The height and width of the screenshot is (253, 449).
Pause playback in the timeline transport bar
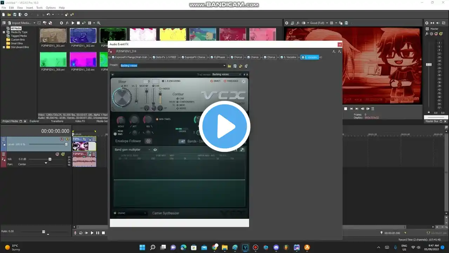(98, 233)
